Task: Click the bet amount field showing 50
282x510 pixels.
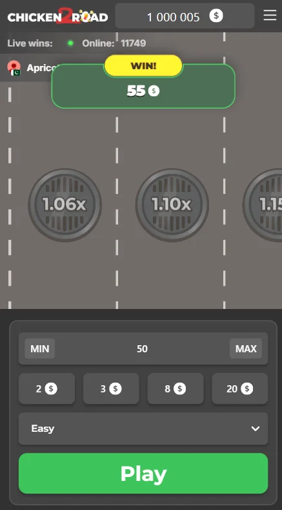Action: point(143,348)
